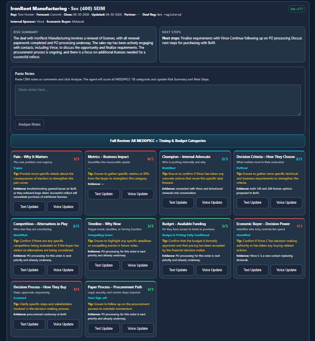
Task: Click Text Update under Pain card
Action: pos(29,207)
